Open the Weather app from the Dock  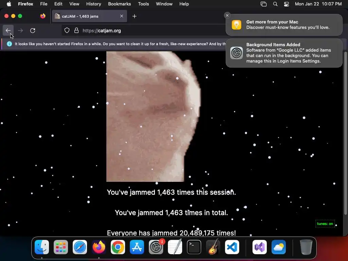click(x=279, y=247)
